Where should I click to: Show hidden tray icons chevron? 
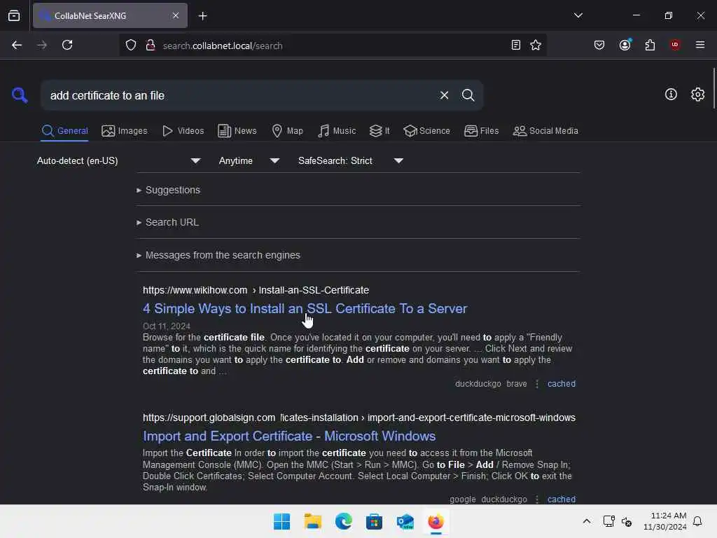(587, 521)
